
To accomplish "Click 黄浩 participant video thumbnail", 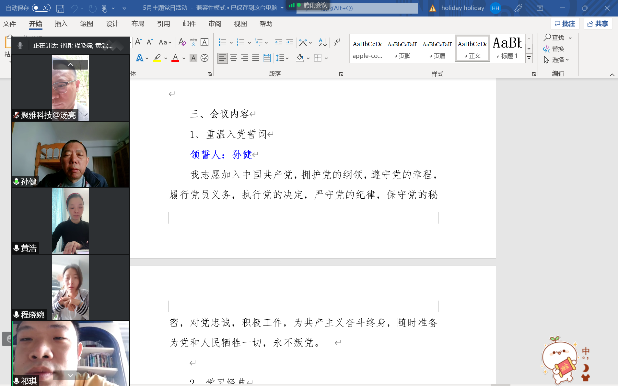I will 71,221.
